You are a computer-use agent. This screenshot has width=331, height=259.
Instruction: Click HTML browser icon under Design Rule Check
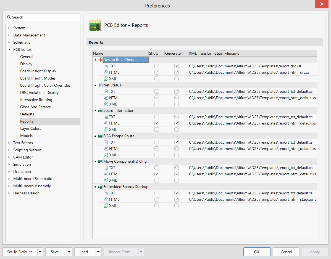106,73
